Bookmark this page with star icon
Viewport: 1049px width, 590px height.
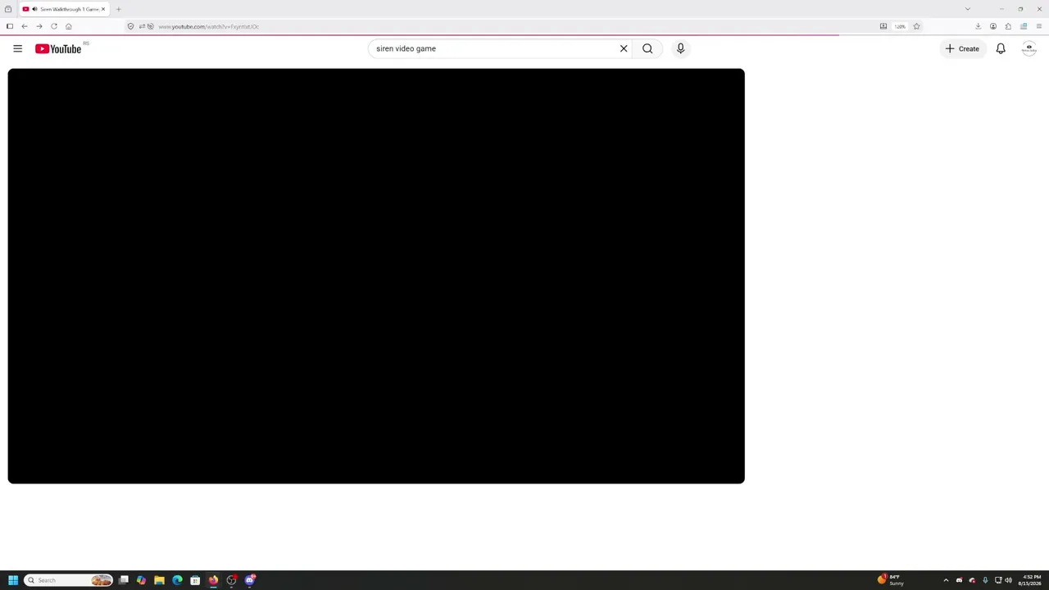pyautogui.click(x=916, y=26)
